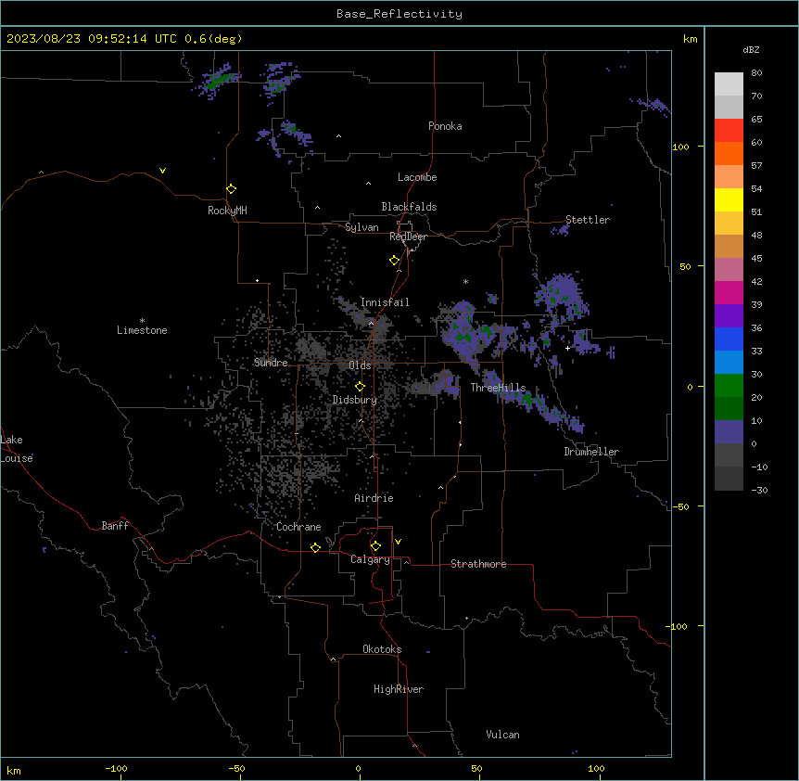Click the small radar echo left of Stettler

(x=561, y=230)
